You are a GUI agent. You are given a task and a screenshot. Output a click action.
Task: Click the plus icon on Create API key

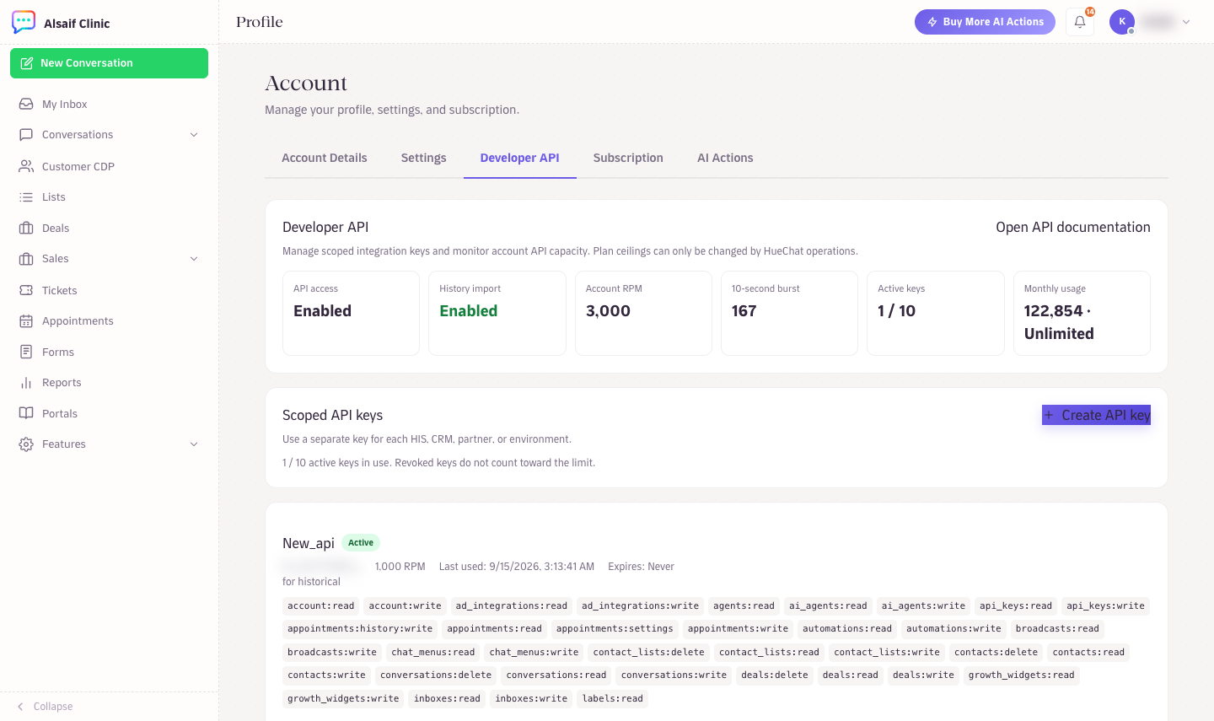point(1049,415)
